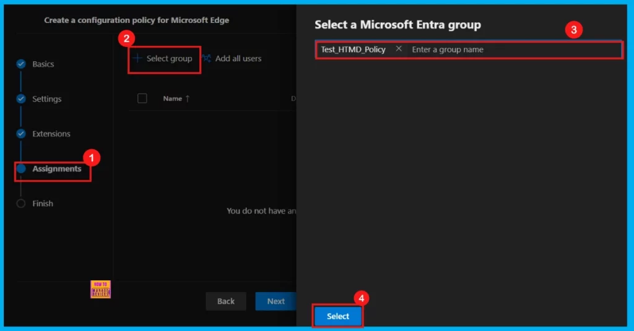The width and height of the screenshot is (634, 331).
Task: Click the Create a configuration policy title
Action: tap(136, 20)
